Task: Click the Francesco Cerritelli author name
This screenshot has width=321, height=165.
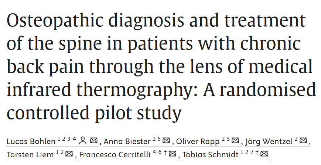Action: (x=115, y=155)
